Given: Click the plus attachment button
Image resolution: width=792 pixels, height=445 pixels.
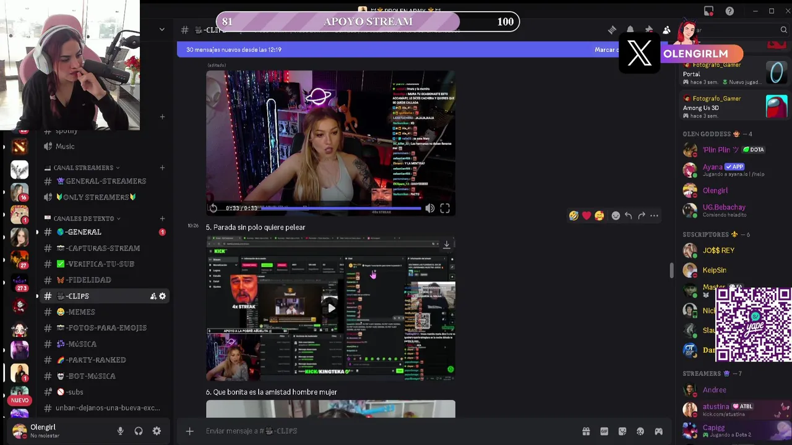Looking at the screenshot, I should [x=190, y=431].
